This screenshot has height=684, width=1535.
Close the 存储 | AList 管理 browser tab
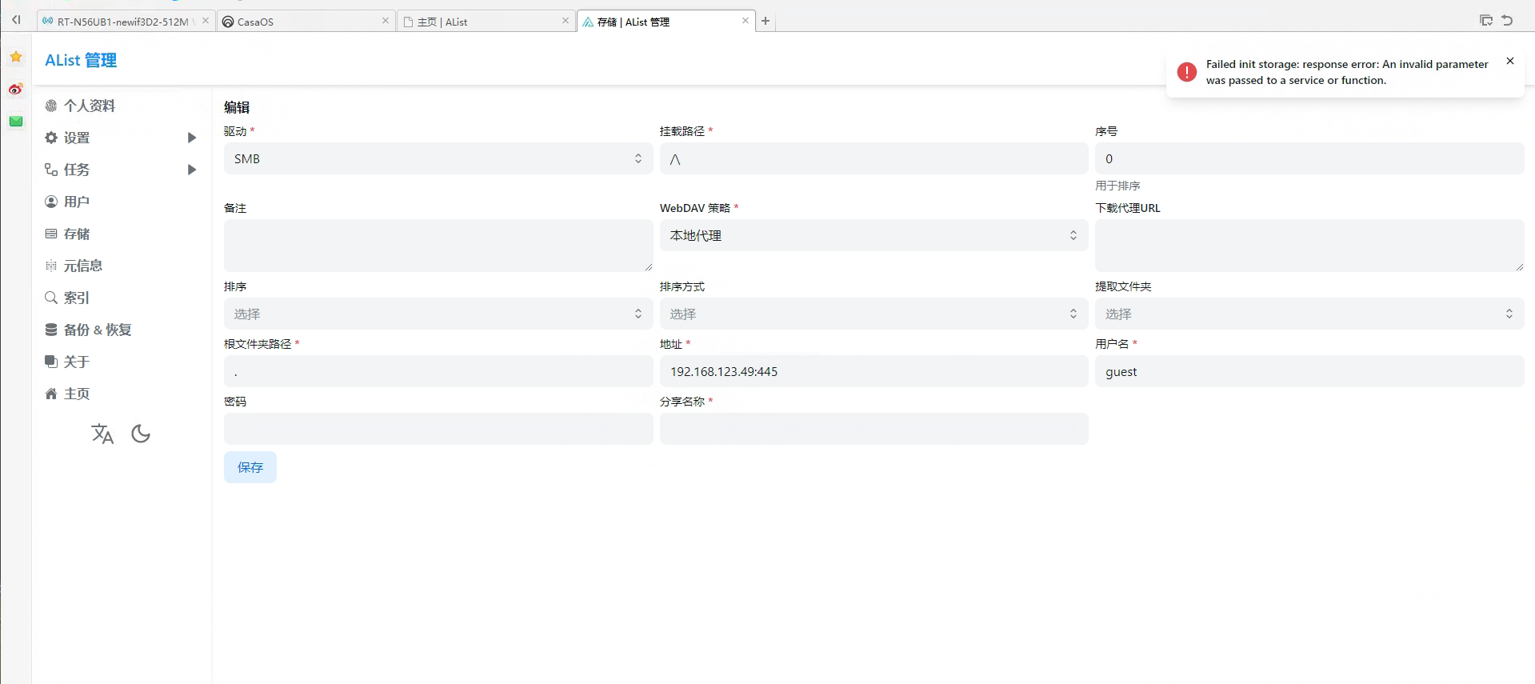click(x=746, y=21)
